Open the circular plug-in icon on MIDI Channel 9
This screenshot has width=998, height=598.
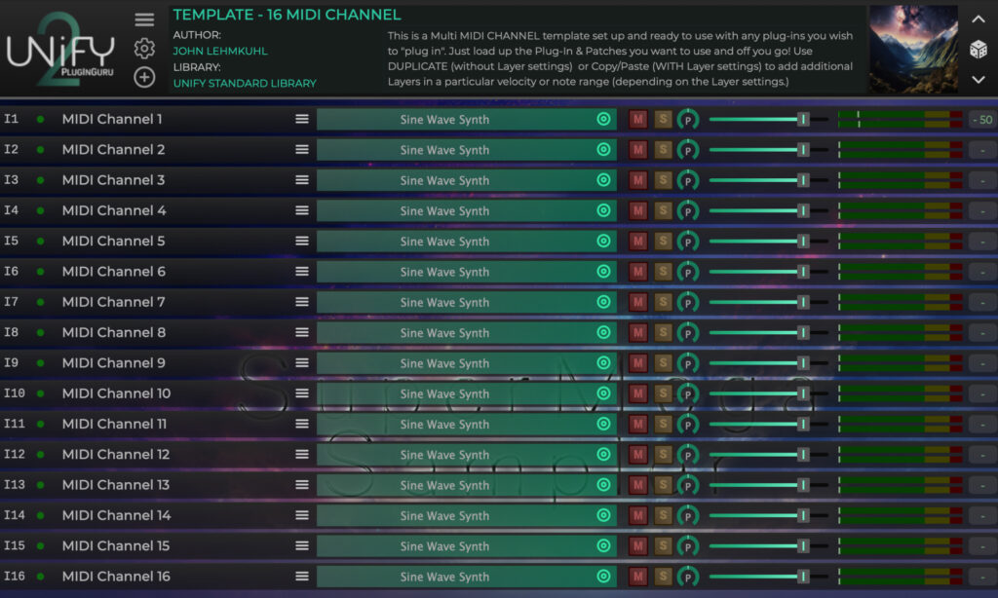[x=603, y=363]
